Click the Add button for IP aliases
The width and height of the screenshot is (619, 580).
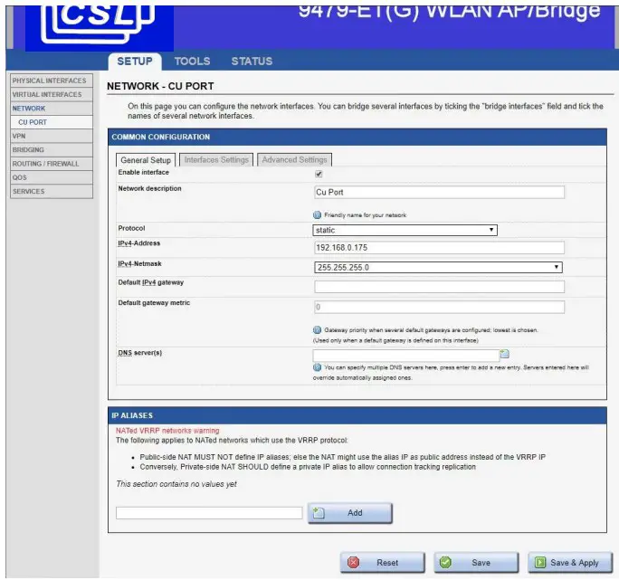(350, 513)
